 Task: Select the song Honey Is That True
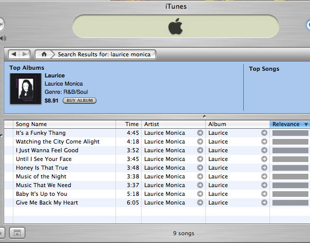coord(42,168)
